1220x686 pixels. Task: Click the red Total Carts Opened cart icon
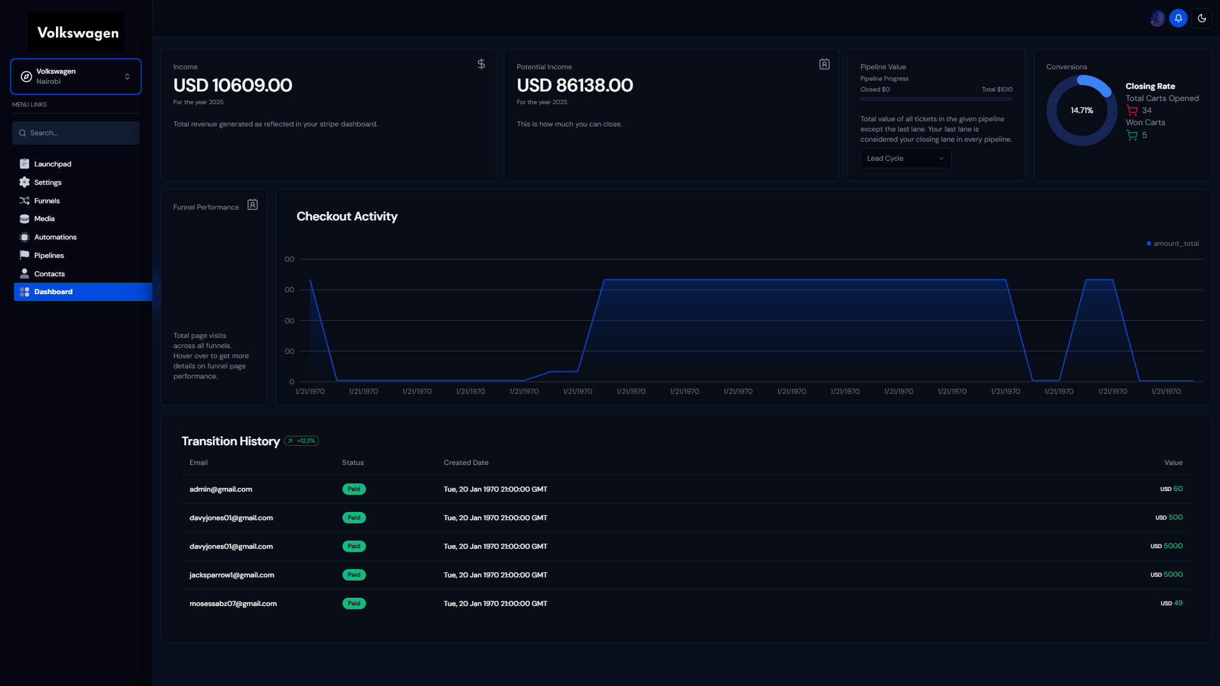(1132, 111)
